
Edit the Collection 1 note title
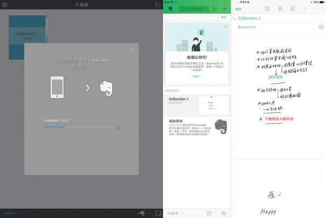(x=249, y=19)
